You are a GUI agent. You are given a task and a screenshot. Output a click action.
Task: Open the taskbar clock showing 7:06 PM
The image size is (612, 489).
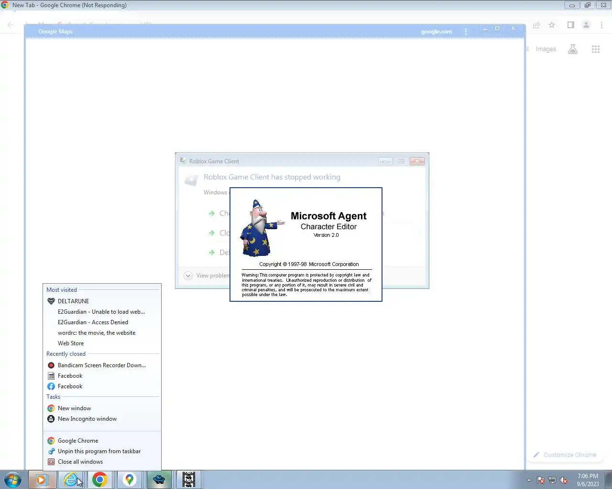[x=588, y=480]
